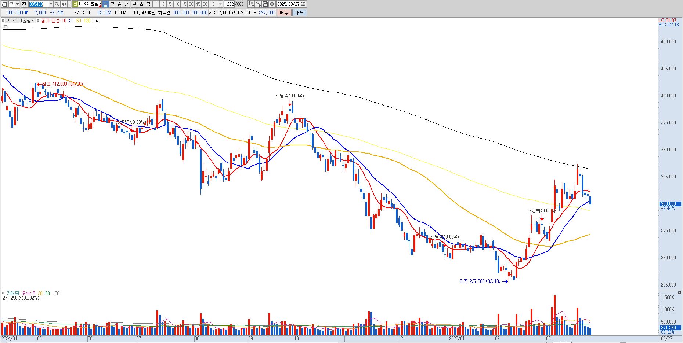683x343 pixels.
Task: Switch to 틱 tick period
Action: pos(148,4)
